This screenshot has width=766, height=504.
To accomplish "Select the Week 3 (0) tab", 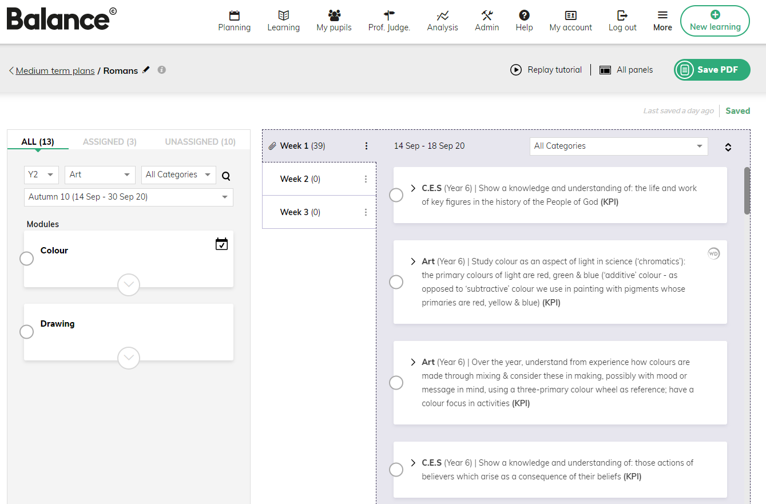I will tap(319, 212).
